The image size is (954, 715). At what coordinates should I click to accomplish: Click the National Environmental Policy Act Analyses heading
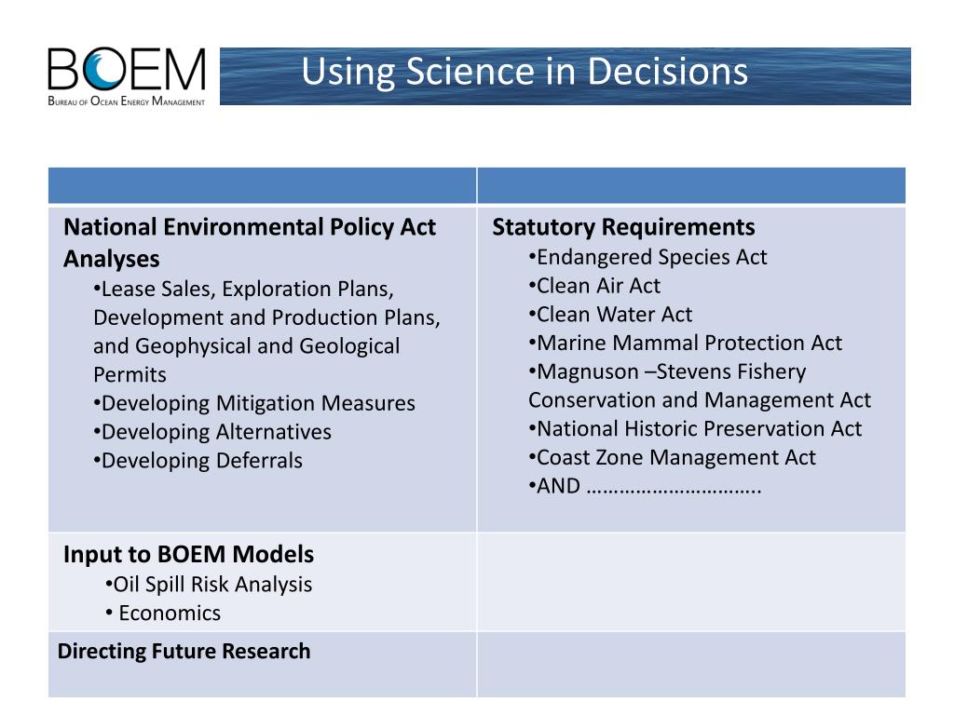(250, 243)
